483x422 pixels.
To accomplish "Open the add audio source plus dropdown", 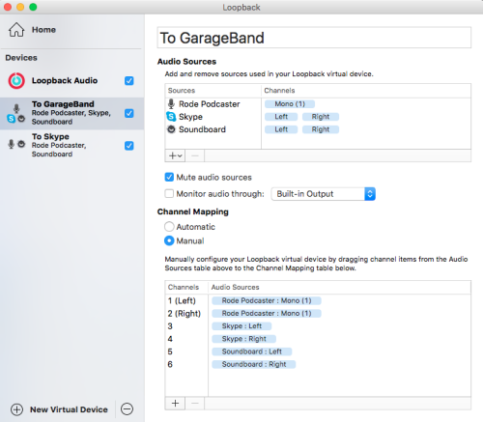I will 176,155.
